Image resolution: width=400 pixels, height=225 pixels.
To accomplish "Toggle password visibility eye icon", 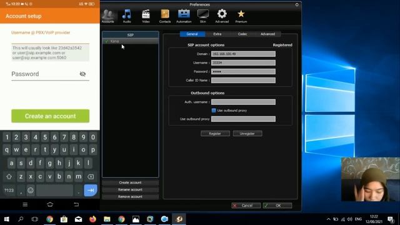I will point(82,74).
